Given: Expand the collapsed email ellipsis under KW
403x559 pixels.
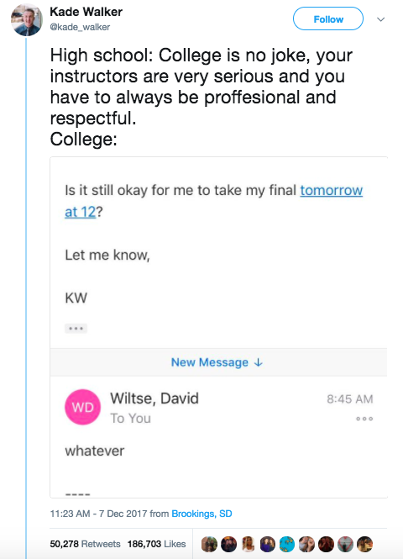Looking at the screenshot, I should tap(76, 329).
